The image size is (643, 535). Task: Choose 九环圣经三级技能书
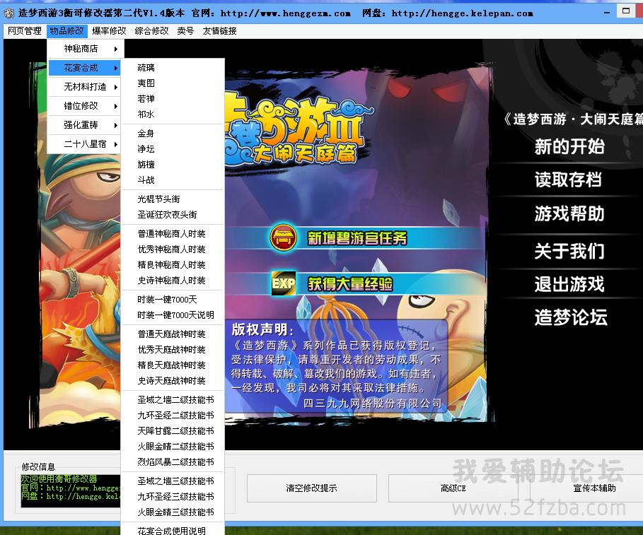coord(173,497)
